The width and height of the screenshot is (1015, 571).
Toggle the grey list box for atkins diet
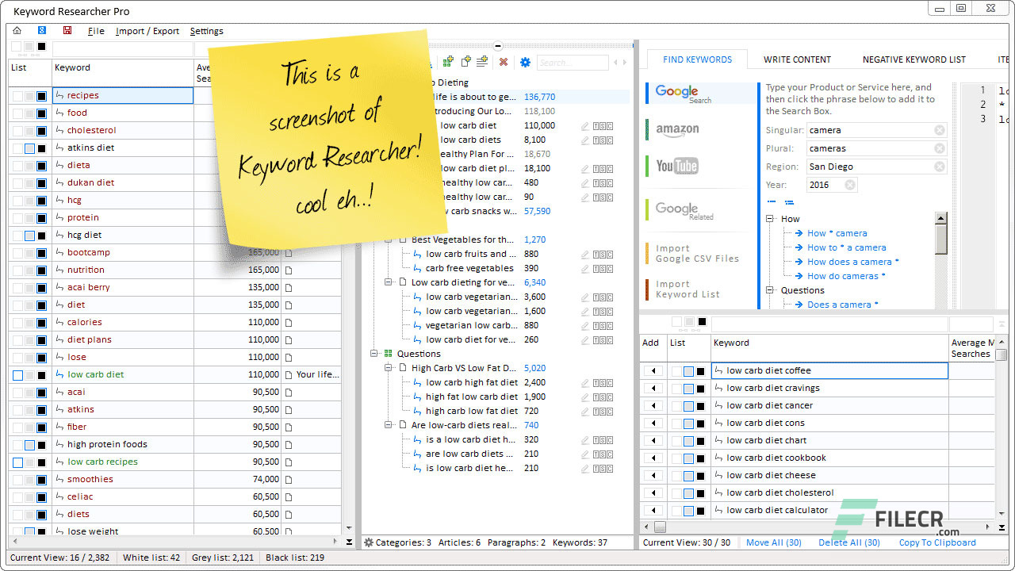pyautogui.click(x=30, y=148)
